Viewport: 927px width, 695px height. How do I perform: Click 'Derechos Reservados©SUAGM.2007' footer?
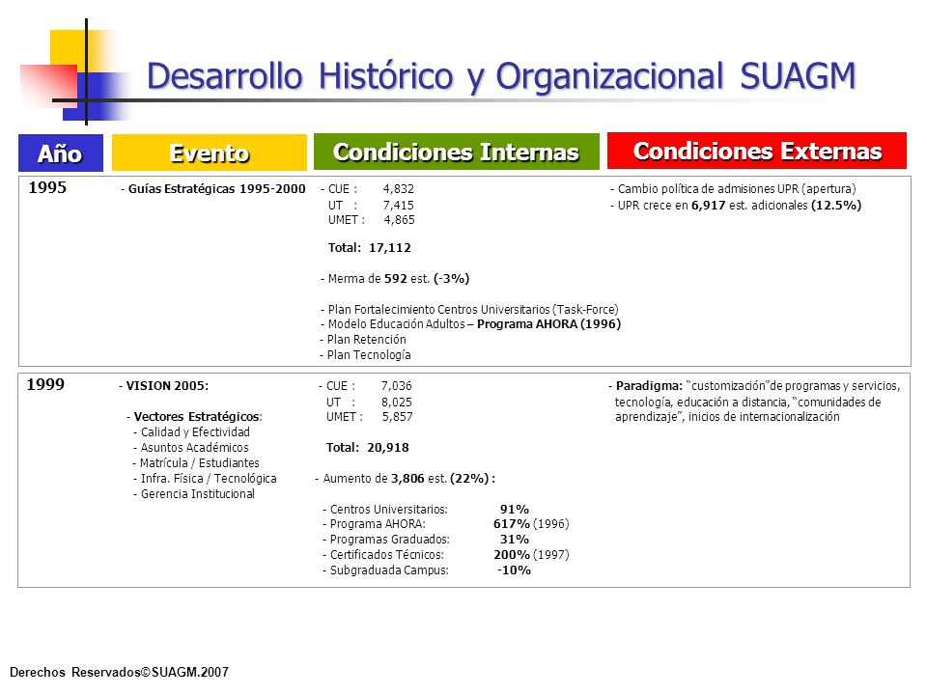[119, 672]
